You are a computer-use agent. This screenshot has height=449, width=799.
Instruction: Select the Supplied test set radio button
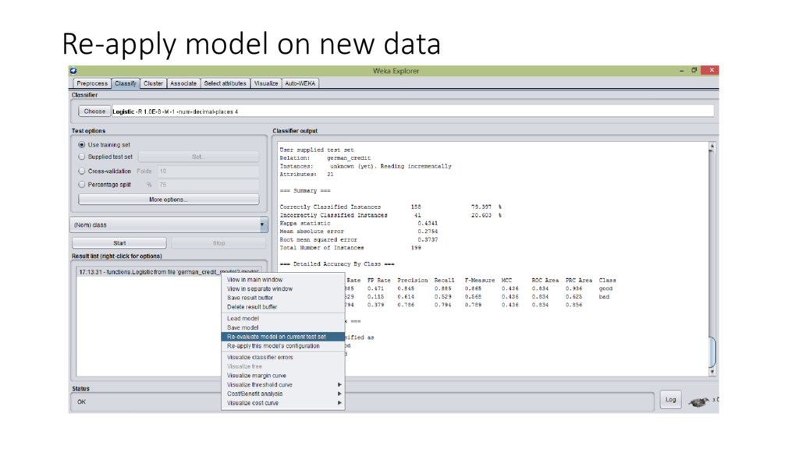tap(83, 157)
